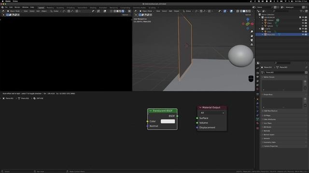Click the Add menu in right viewport header
The height and width of the screenshot is (173, 309).
coord(170,11)
